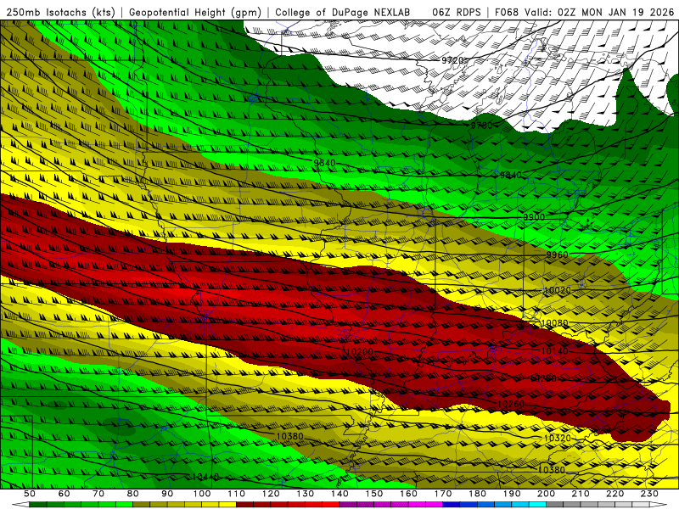Click the 'College of DuPage NEXLAB' header text
The width and height of the screenshot is (679, 509).
342,12
